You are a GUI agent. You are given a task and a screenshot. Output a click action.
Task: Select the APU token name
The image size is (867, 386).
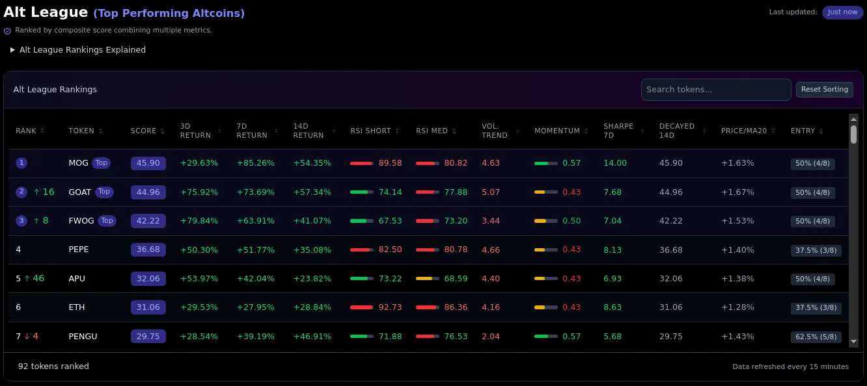click(77, 279)
